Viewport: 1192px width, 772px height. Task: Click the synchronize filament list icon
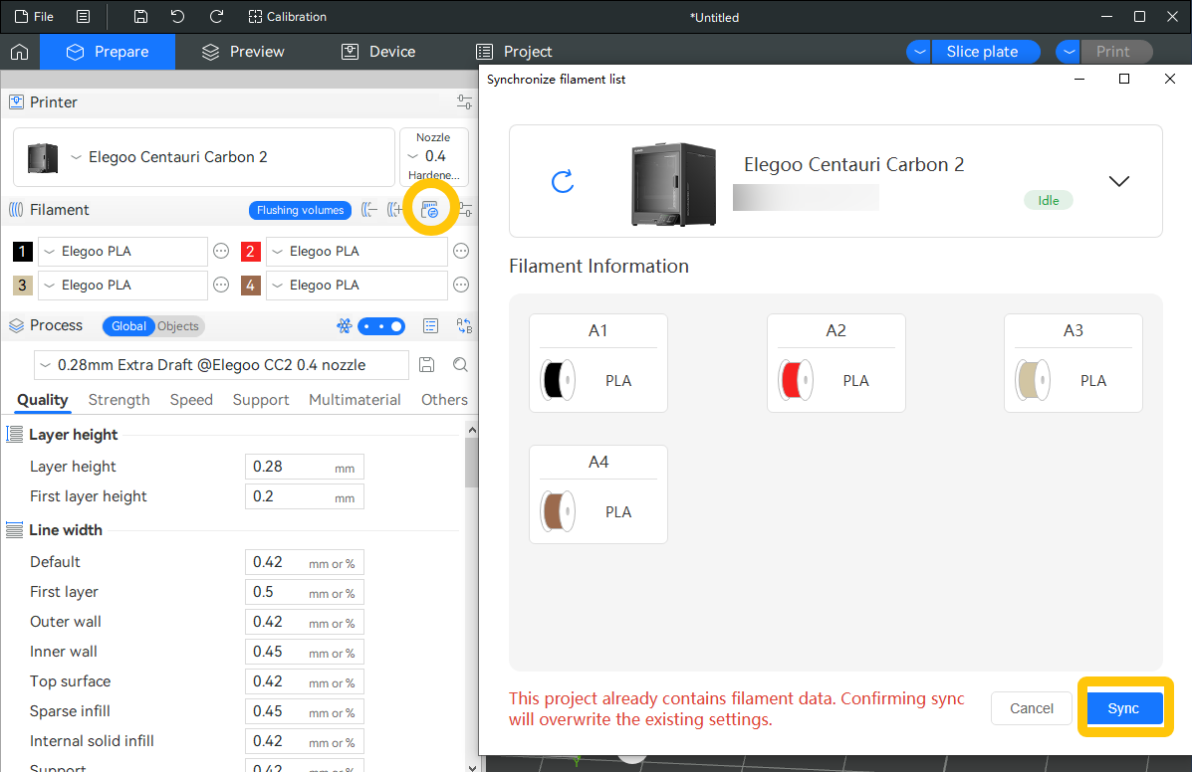429,210
